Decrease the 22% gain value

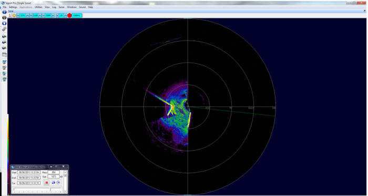point(18,15)
